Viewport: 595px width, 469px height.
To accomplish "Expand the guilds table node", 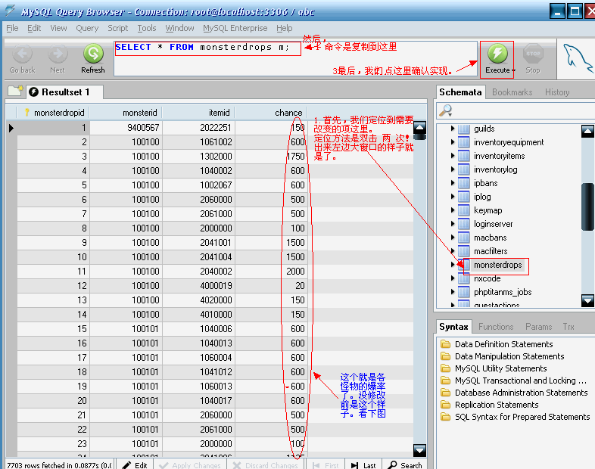I will point(453,129).
